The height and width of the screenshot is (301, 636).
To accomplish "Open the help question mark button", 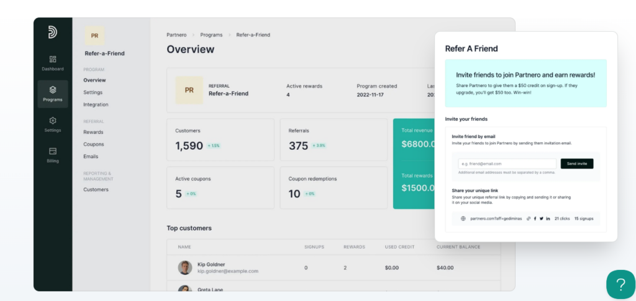I will coord(620,285).
